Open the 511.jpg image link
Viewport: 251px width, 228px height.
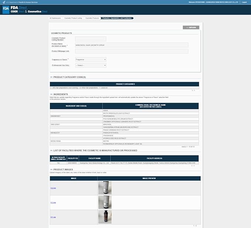pyautogui.click(x=53, y=217)
